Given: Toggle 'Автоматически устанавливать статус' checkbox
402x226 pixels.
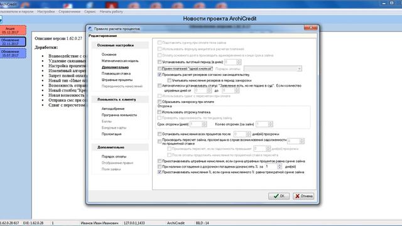Looking at the screenshot, I should click(160, 85).
